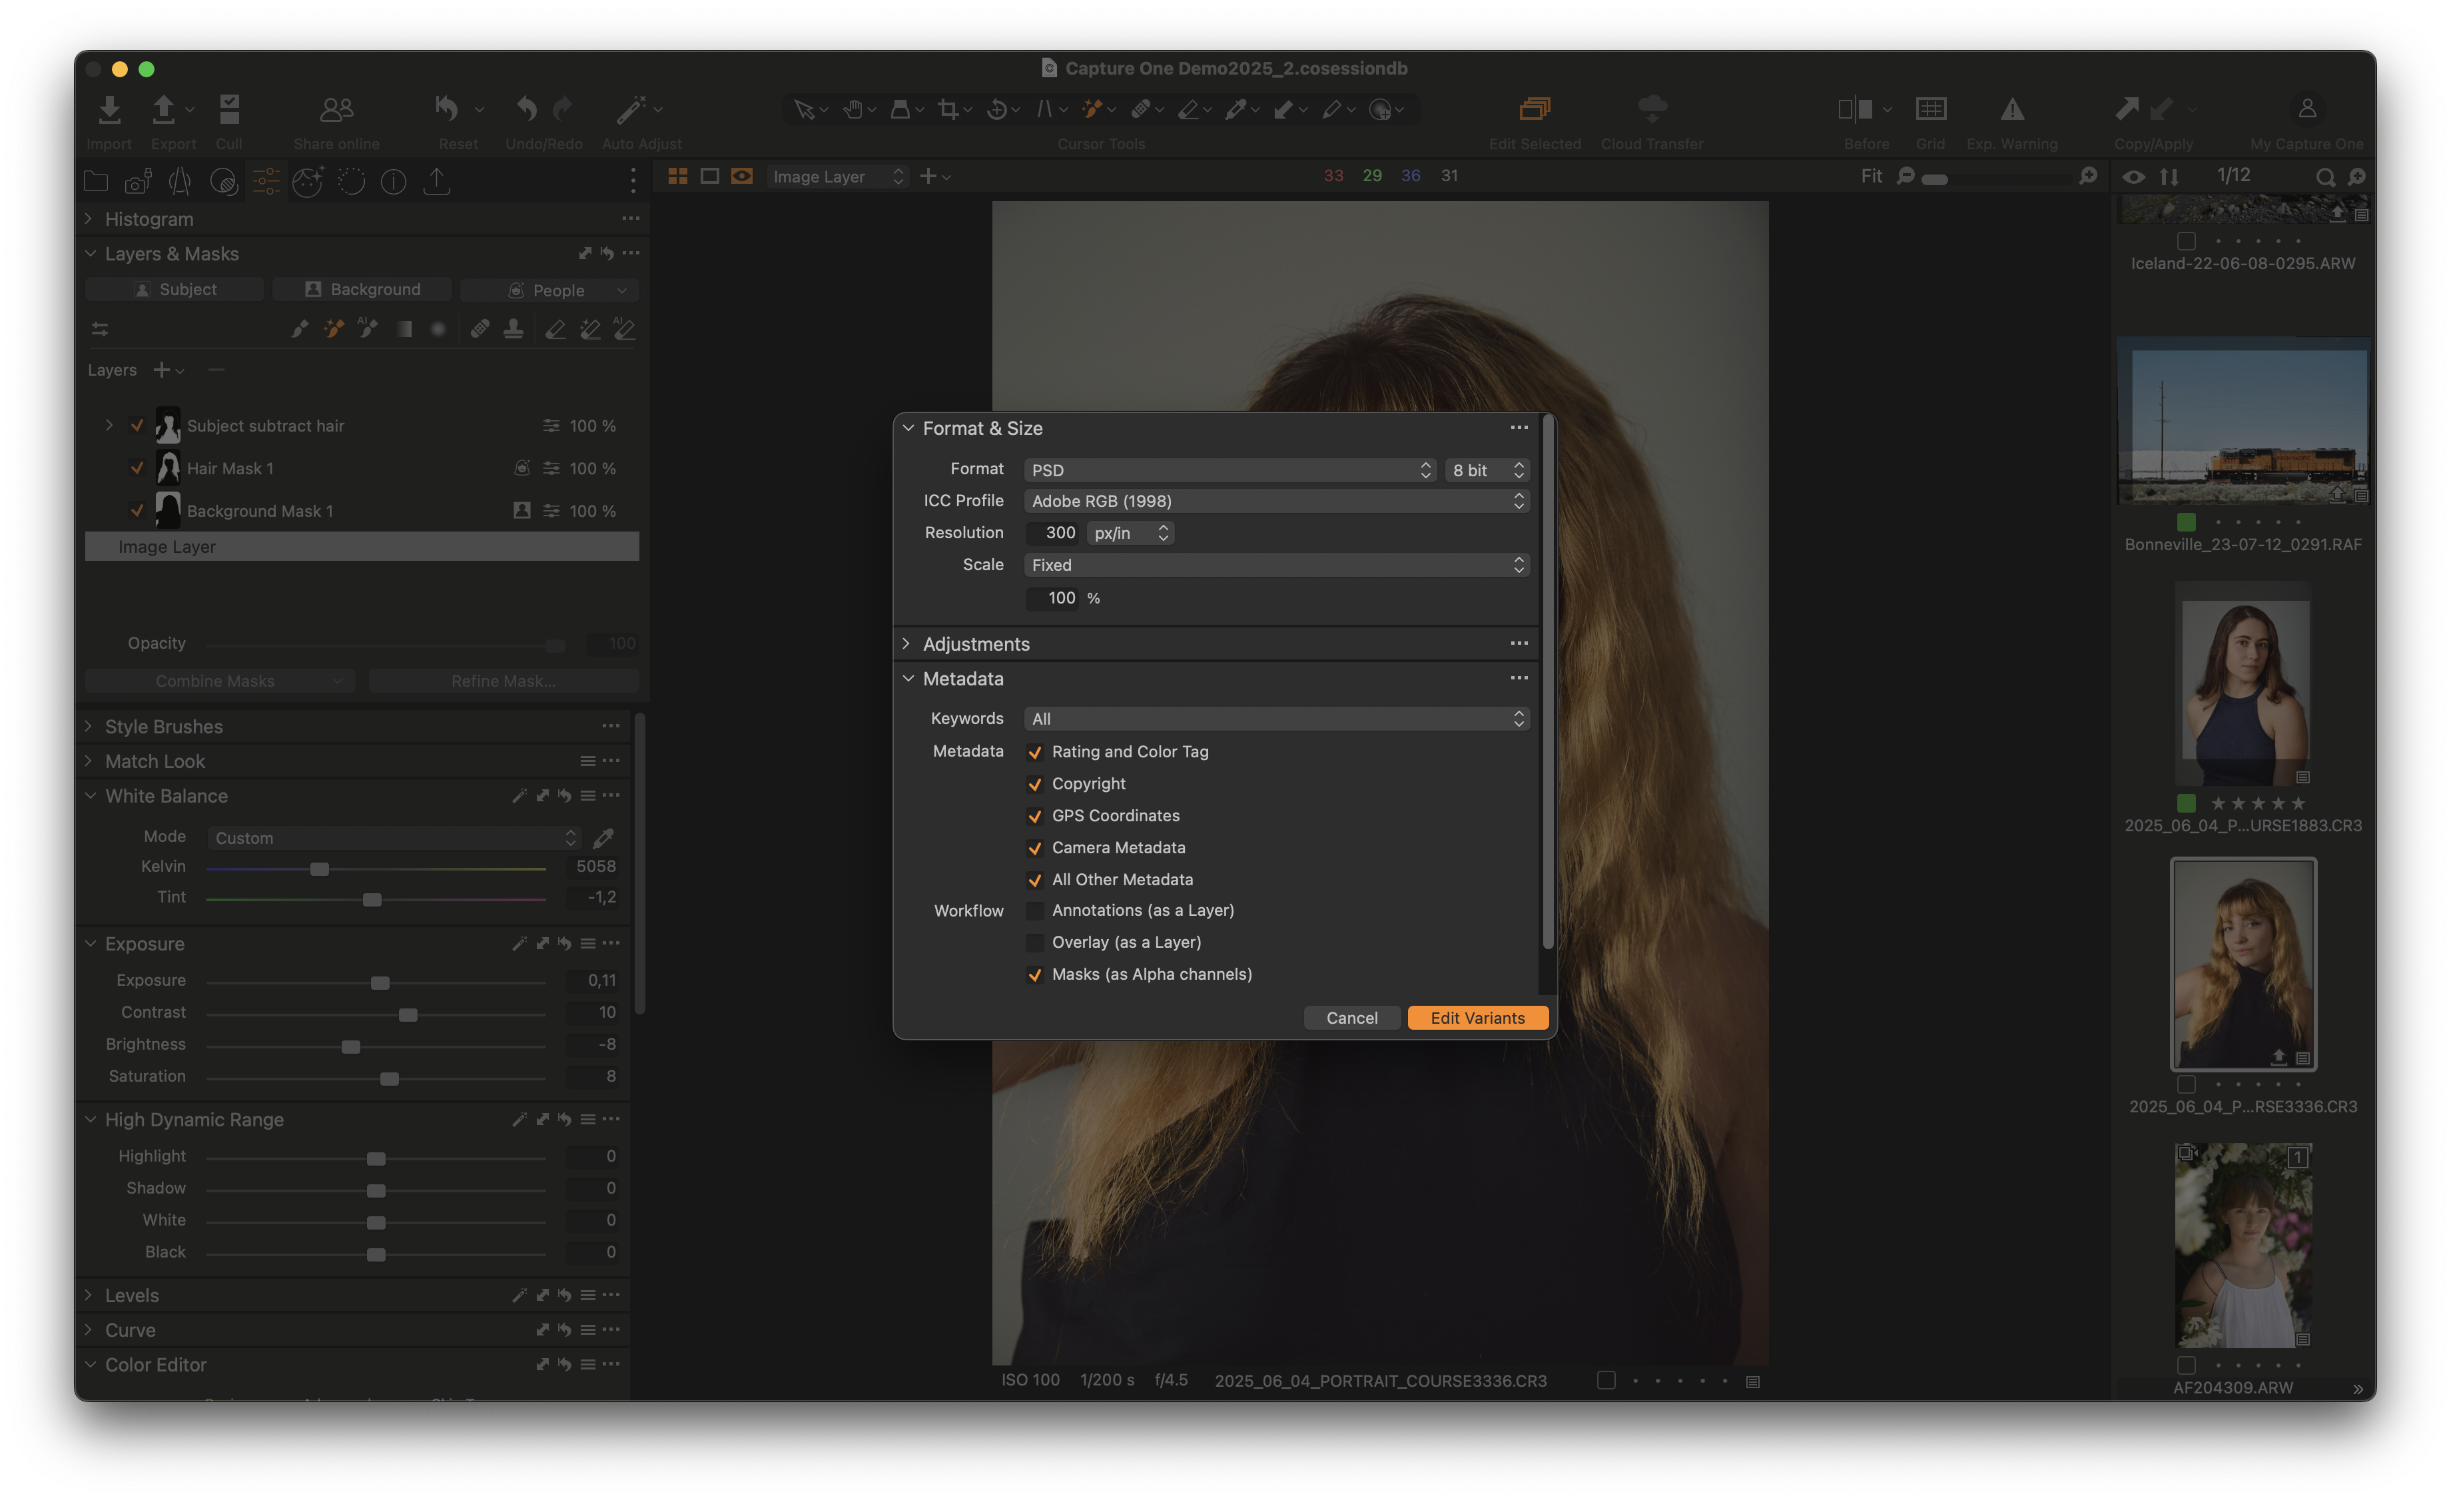This screenshot has height=1500, width=2451.
Task: Uncheck the Copyright metadata option
Action: point(1036,784)
